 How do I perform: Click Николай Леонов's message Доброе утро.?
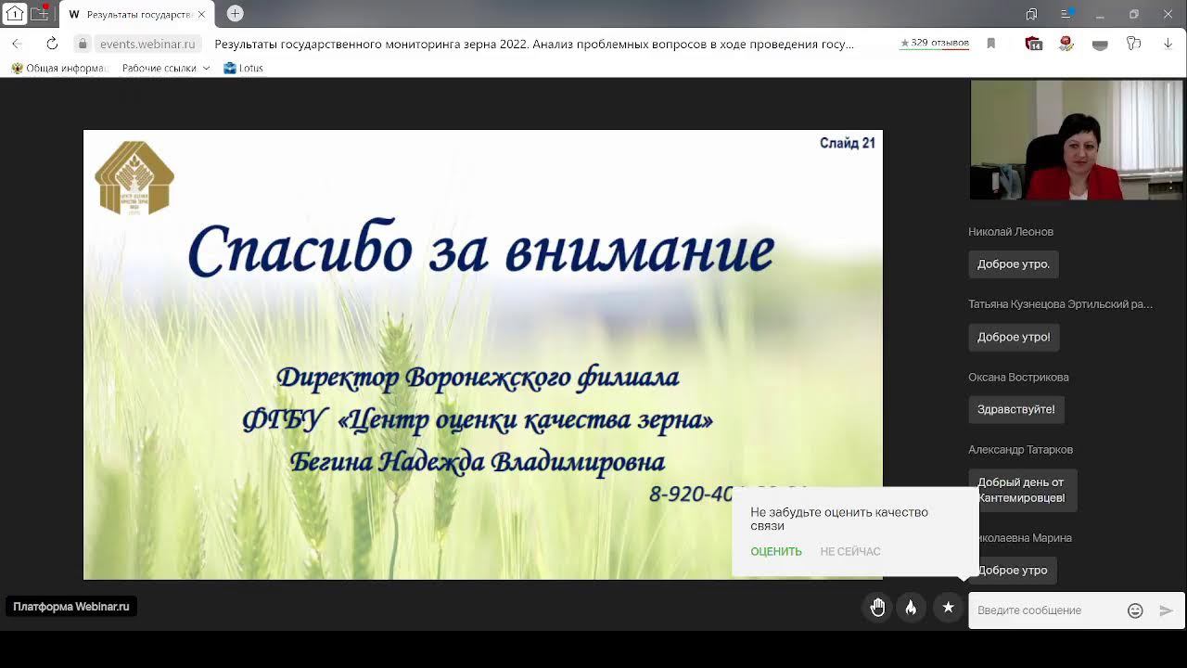click(1014, 264)
